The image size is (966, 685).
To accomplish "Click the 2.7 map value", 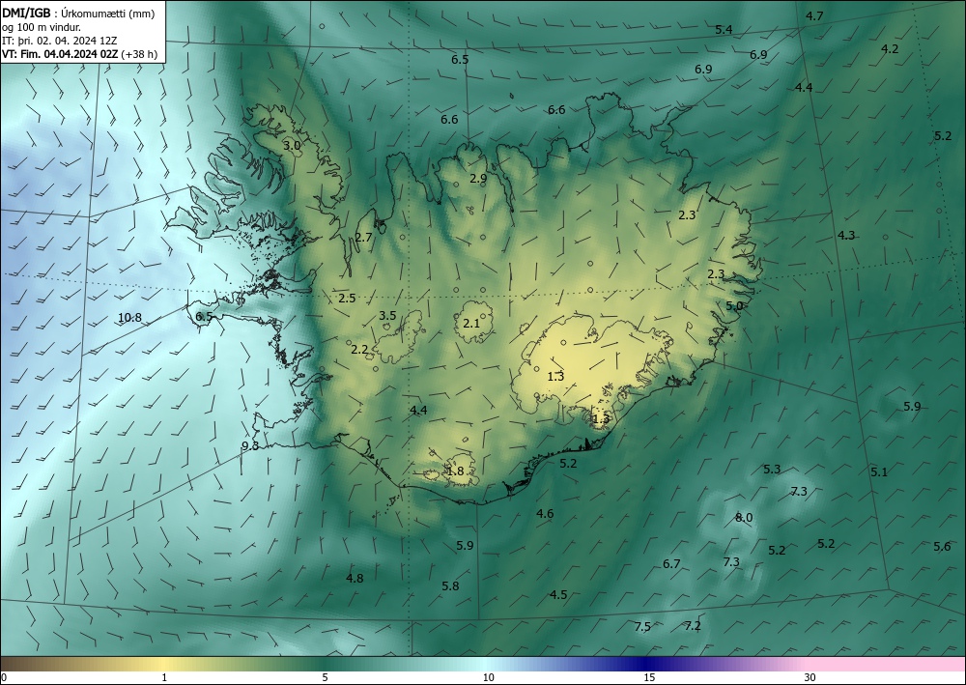I will coord(363,237).
